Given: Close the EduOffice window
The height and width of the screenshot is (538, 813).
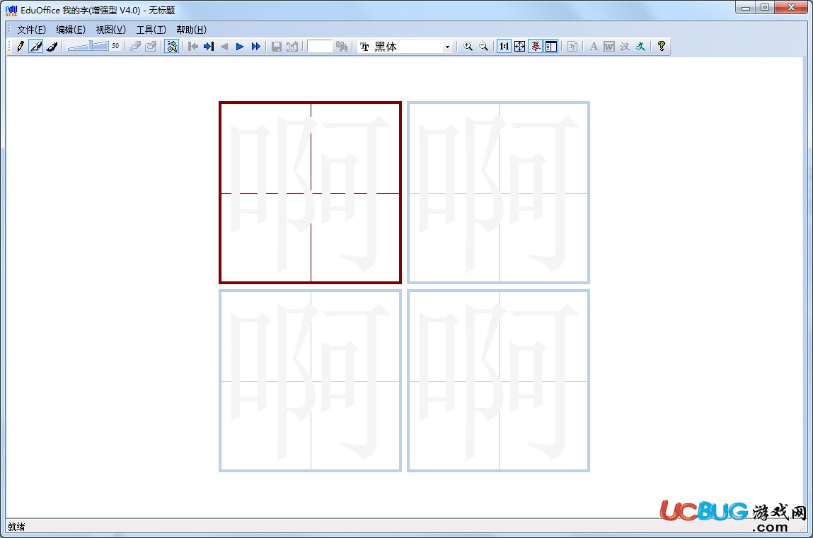Looking at the screenshot, I should (x=791, y=8).
